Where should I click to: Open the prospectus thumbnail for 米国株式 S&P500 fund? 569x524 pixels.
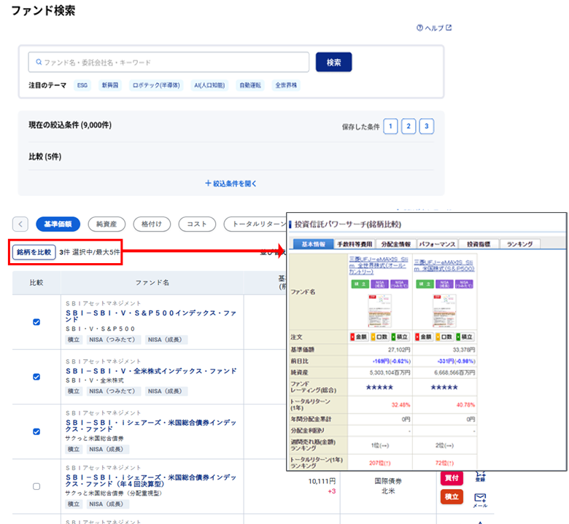(x=444, y=310)
